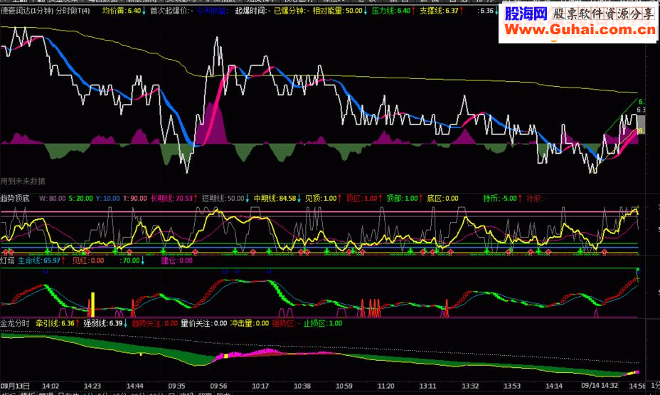This screenshot has width=660, height=395.
Task: Click the 建仓:0.00 readout
Action: pyautogui.click(x=177, y=260)
